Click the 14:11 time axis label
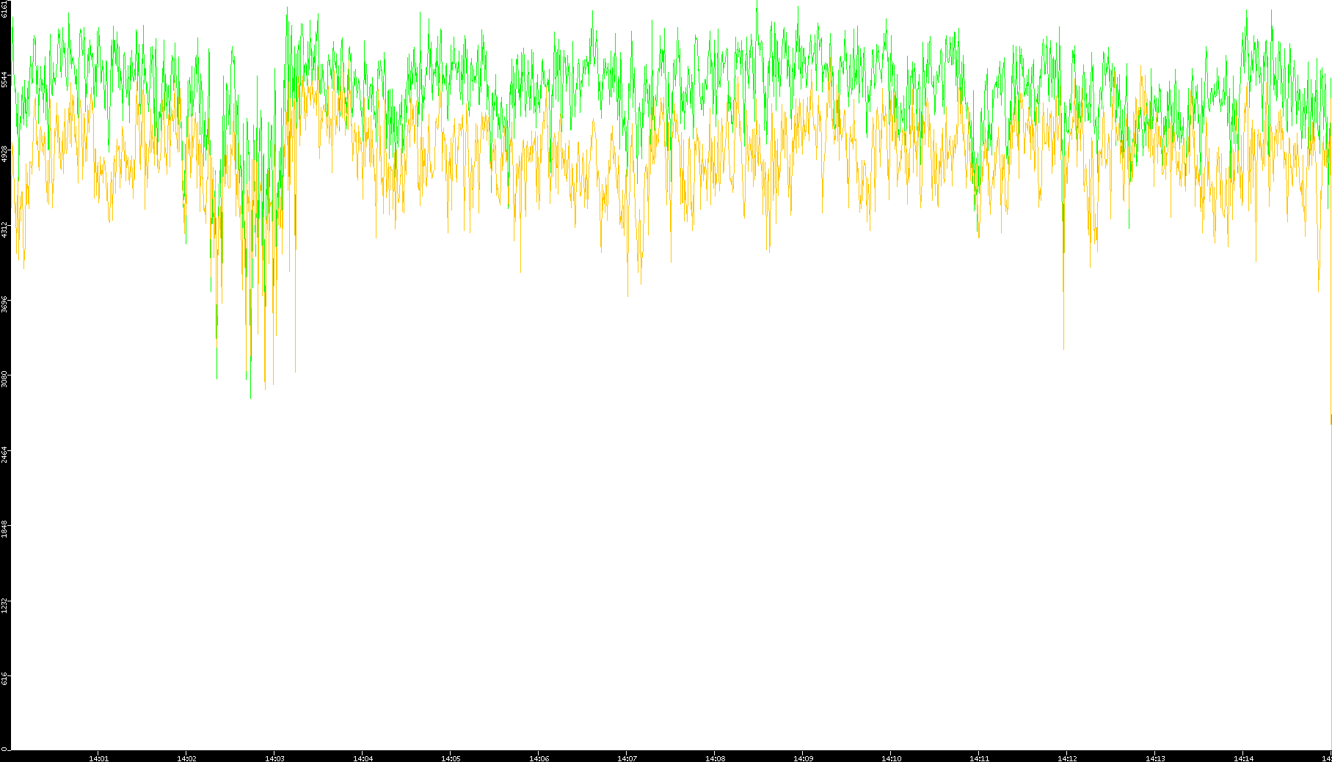 click(979, 758)
